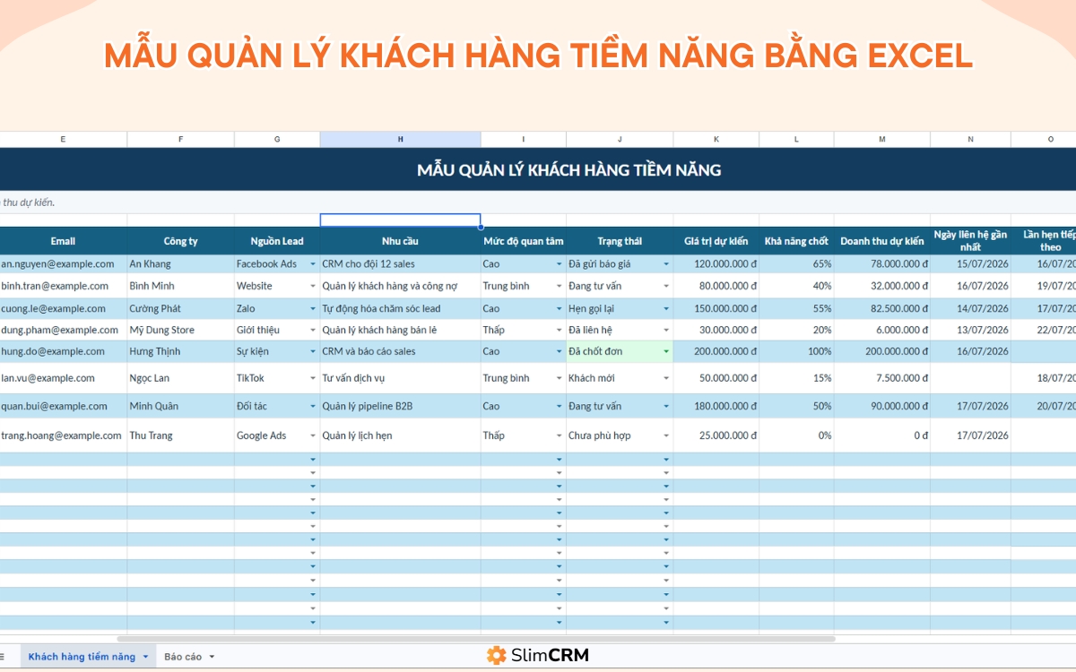Screen dimensions: 1076x672
Task: Select cell Quản lý khách hàng và công nợ
Action: (400, 286)
